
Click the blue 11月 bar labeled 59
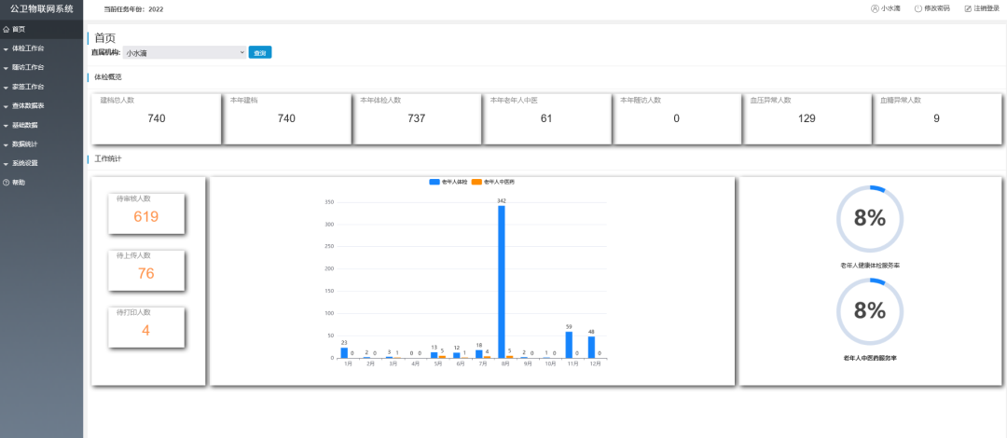569,345
